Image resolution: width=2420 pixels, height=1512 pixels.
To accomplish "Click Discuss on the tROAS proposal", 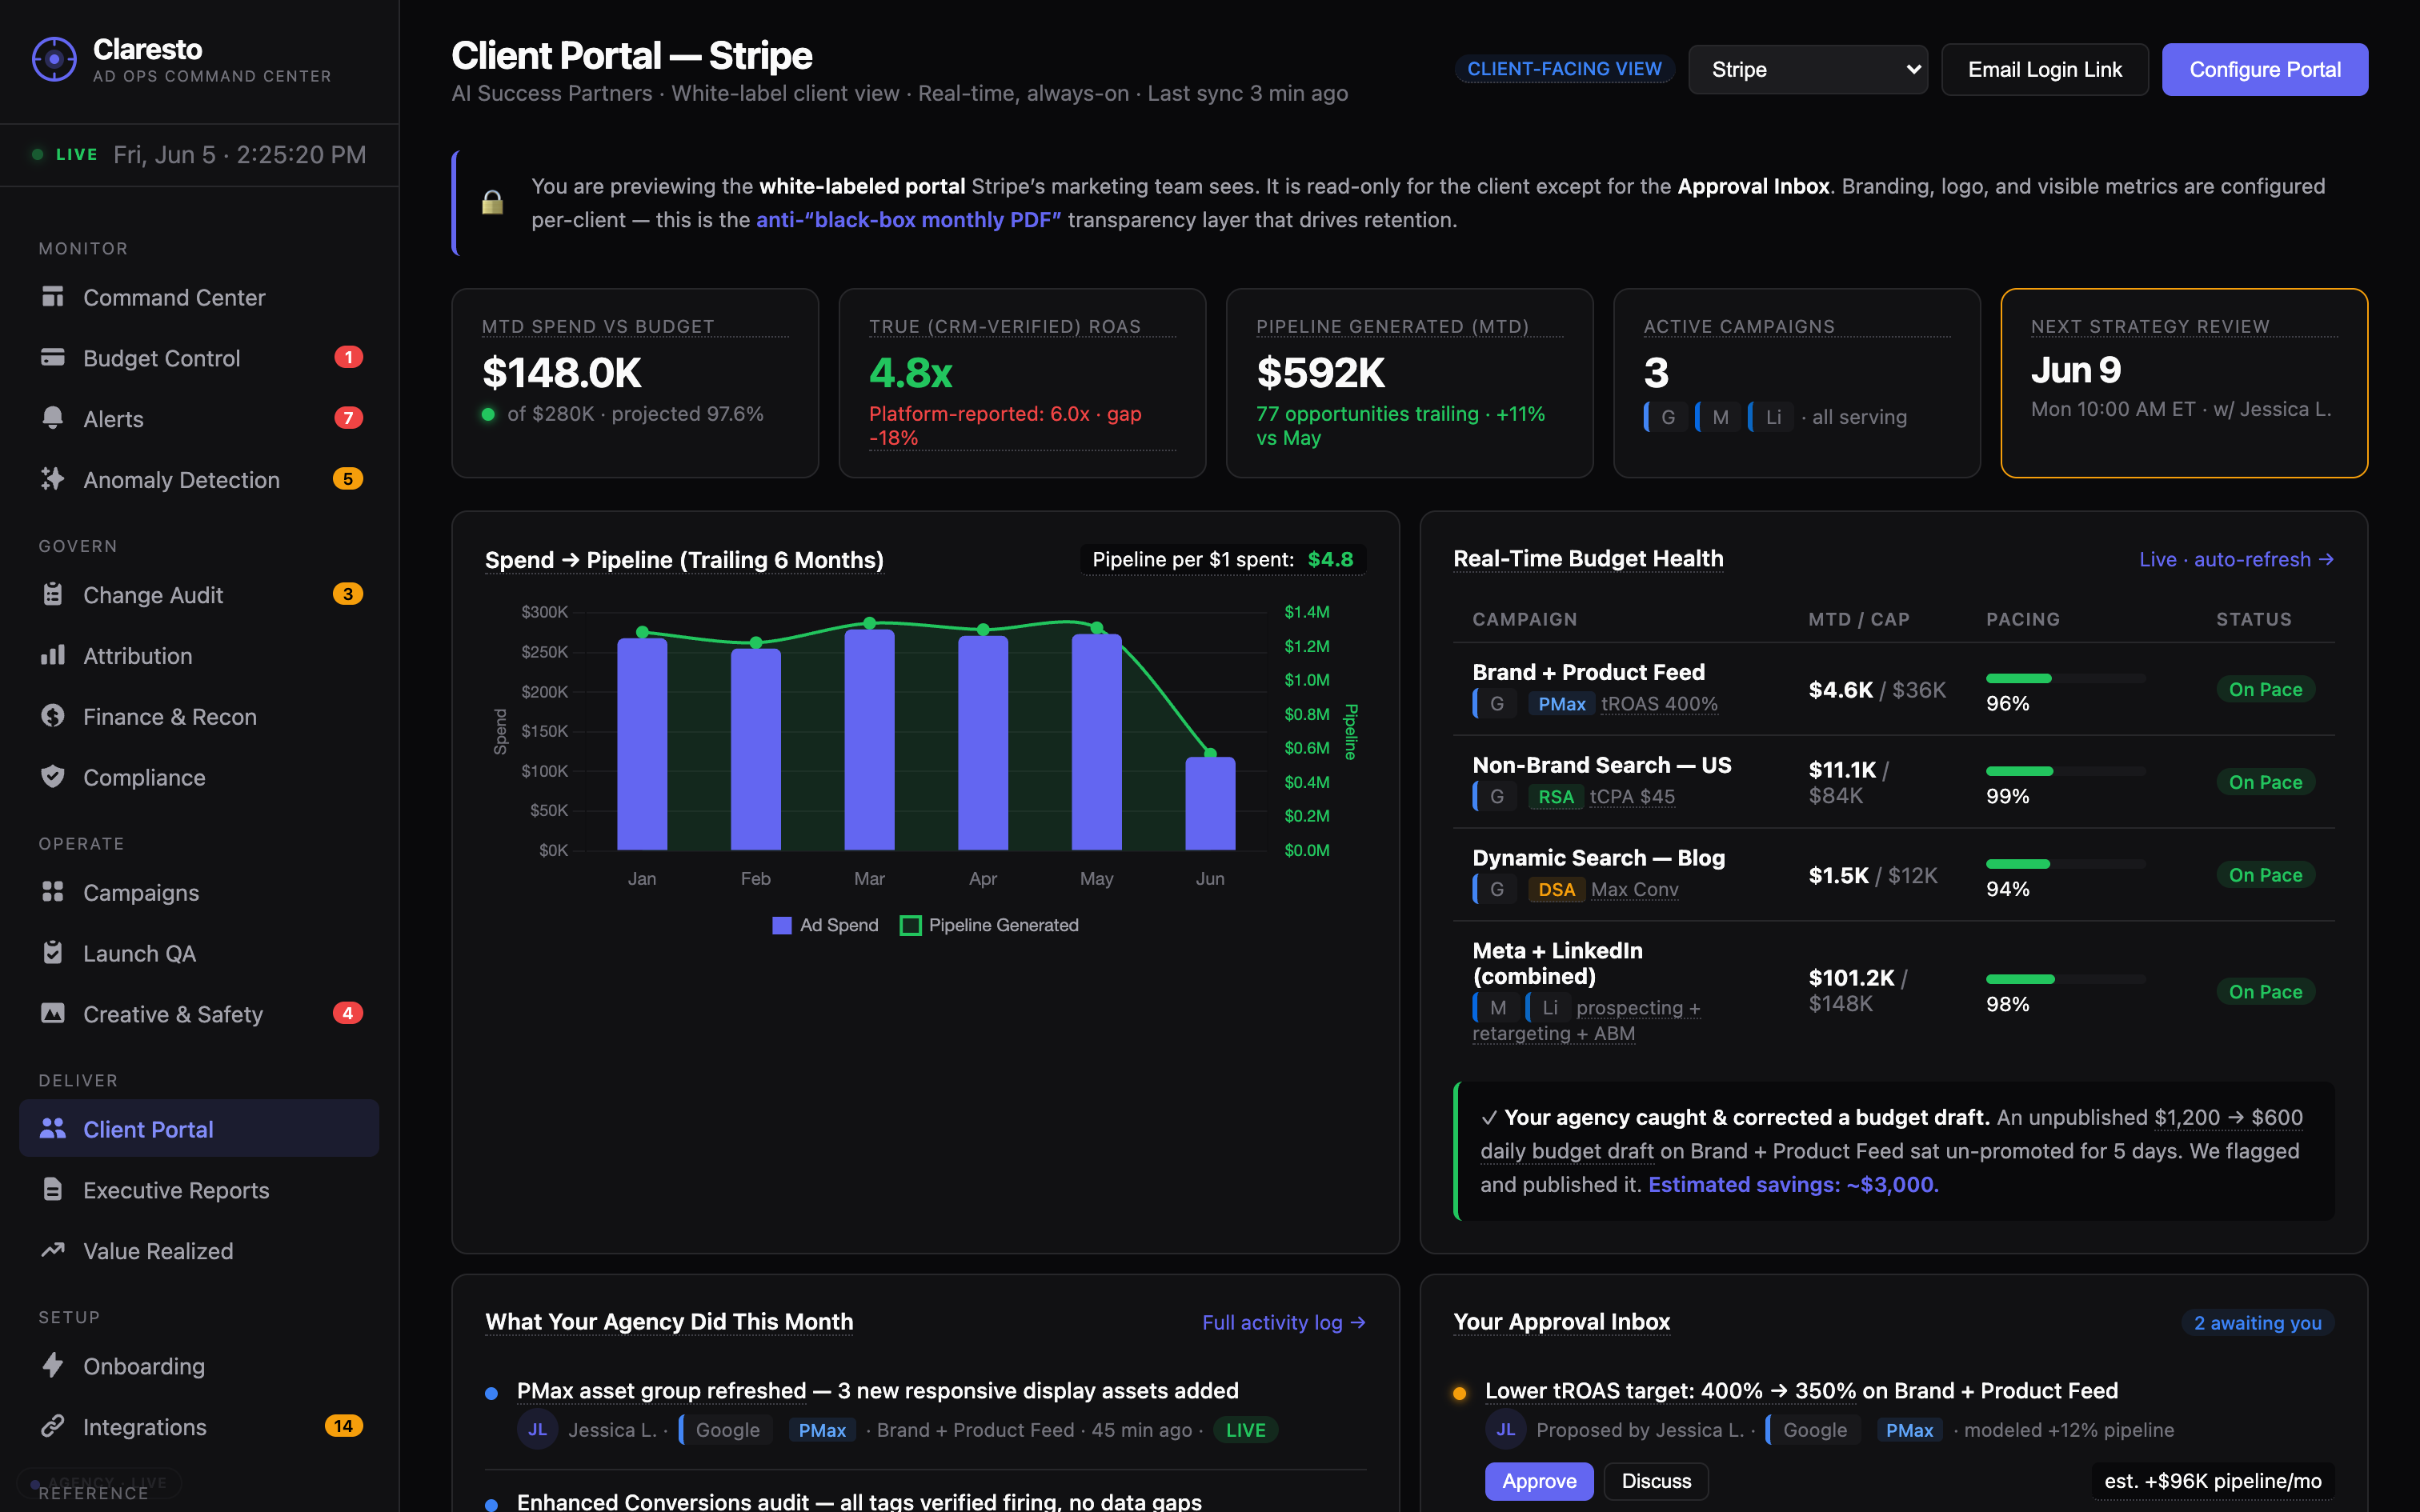I will pos(1656,1481).
